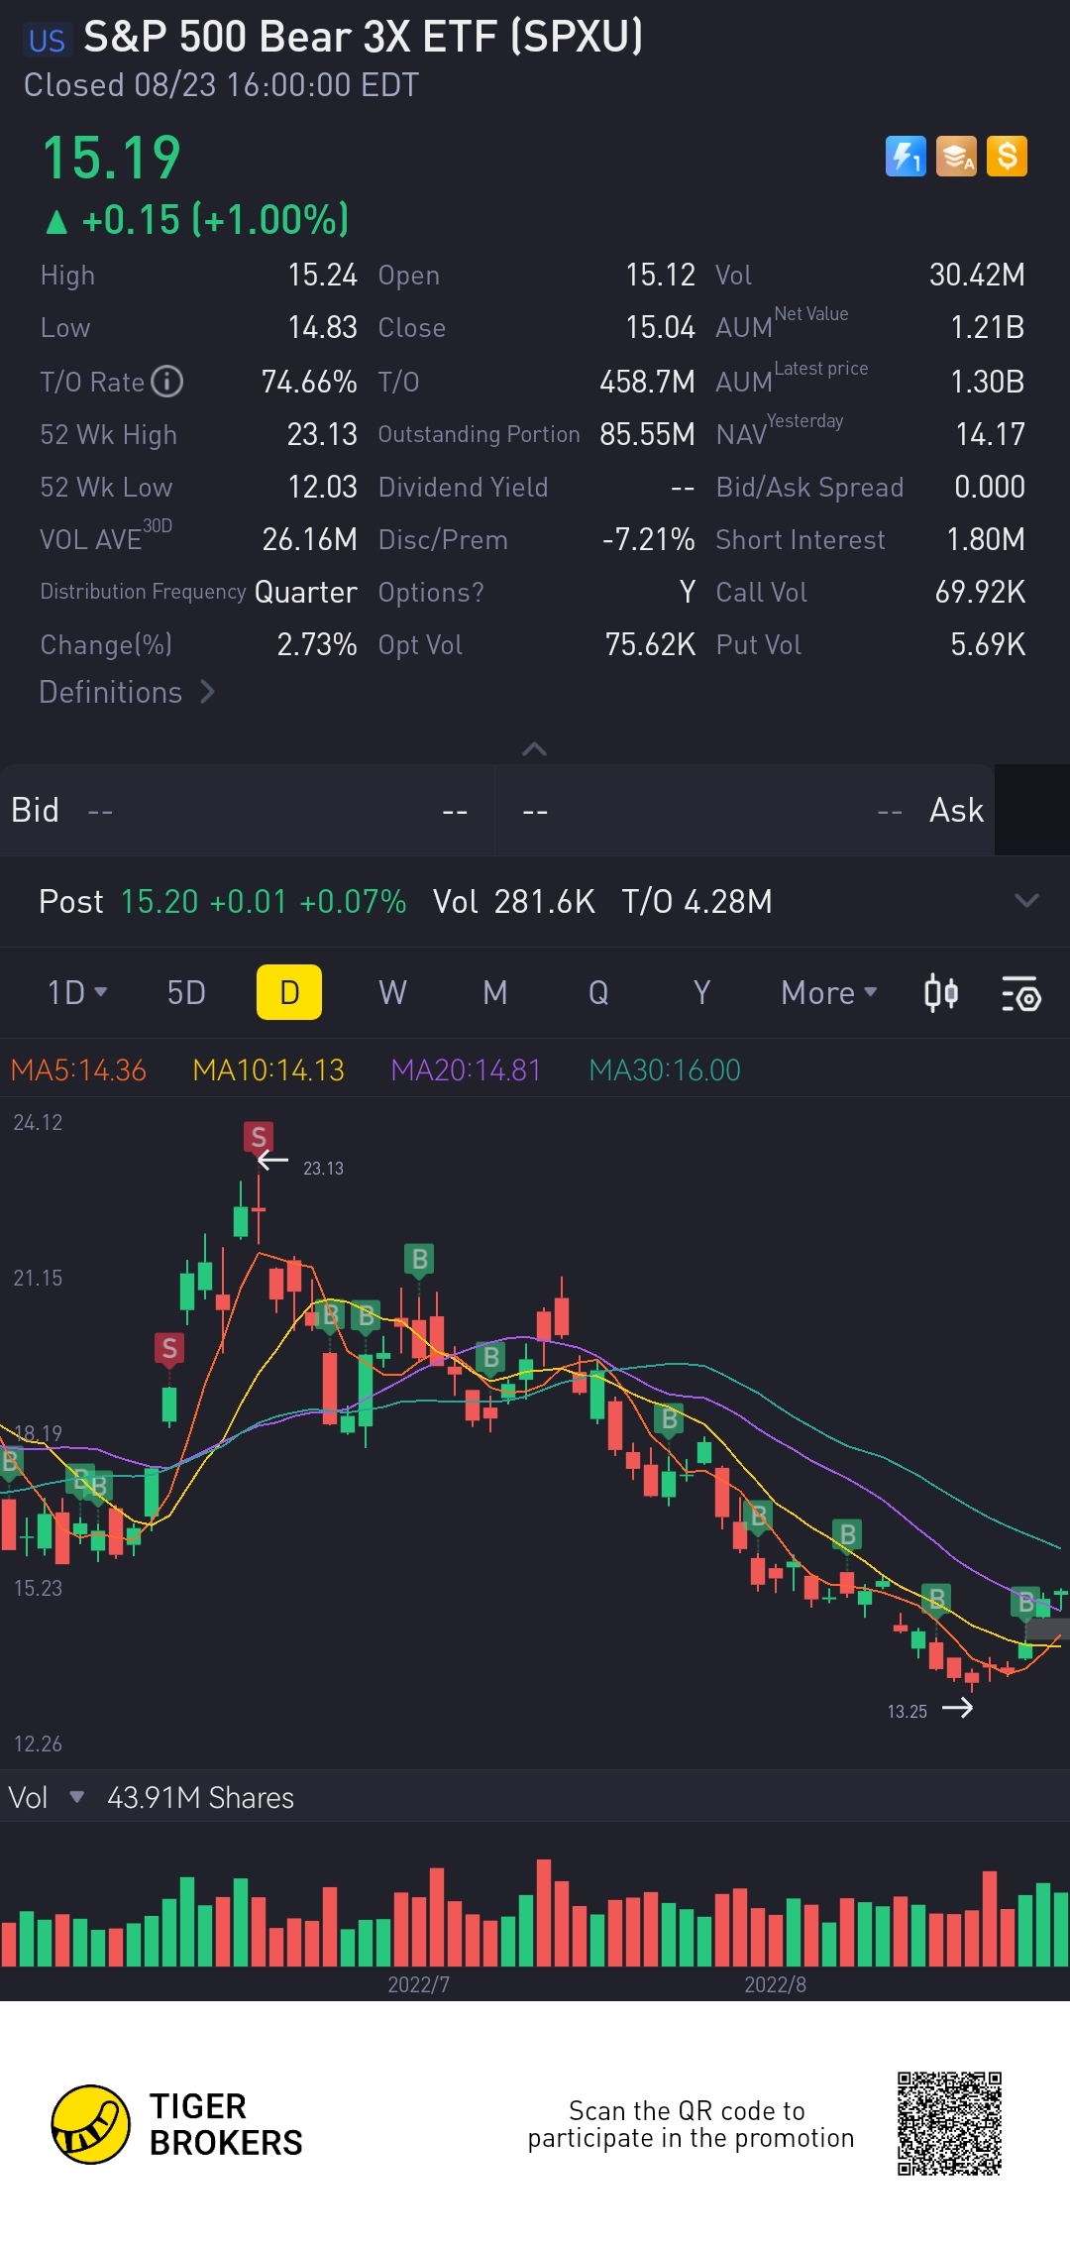Tap the 52 Wk High value 23.13
The width and height of the screenshot is (1070, 2248).
(322, 434)
